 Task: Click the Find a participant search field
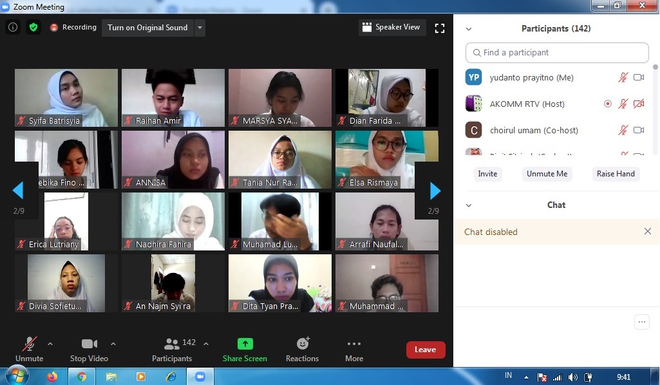tap(556, 52)
